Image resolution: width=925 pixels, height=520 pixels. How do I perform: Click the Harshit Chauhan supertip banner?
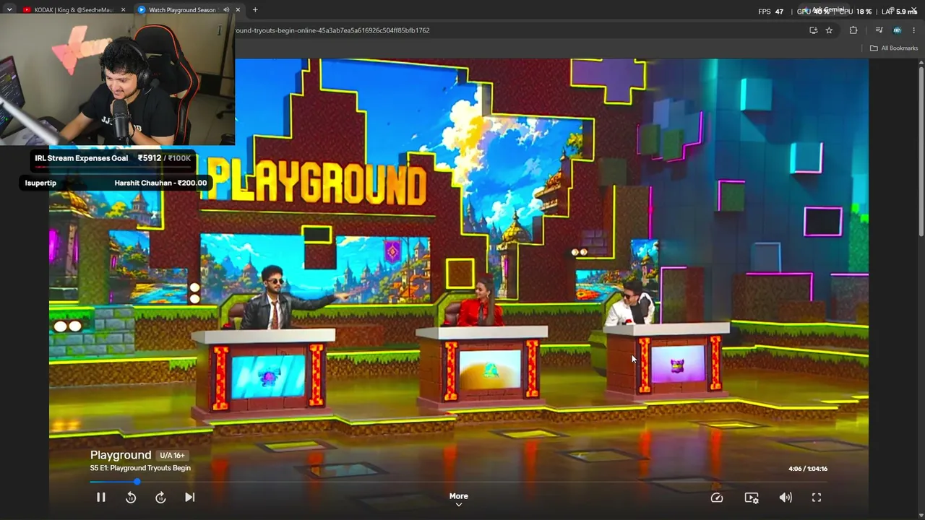click(116, 183)
